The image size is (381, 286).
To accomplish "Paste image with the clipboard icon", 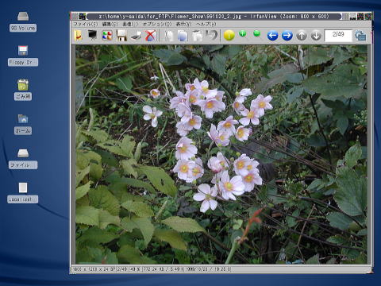I will (x=197, y=36).
